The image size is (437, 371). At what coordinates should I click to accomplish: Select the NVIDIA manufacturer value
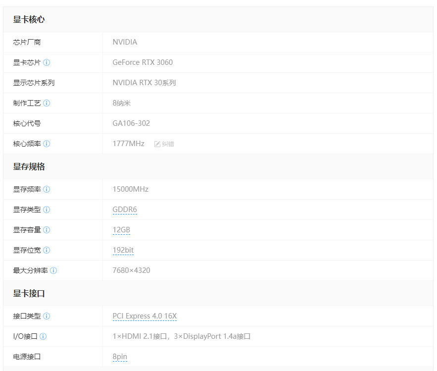[125, 42]
